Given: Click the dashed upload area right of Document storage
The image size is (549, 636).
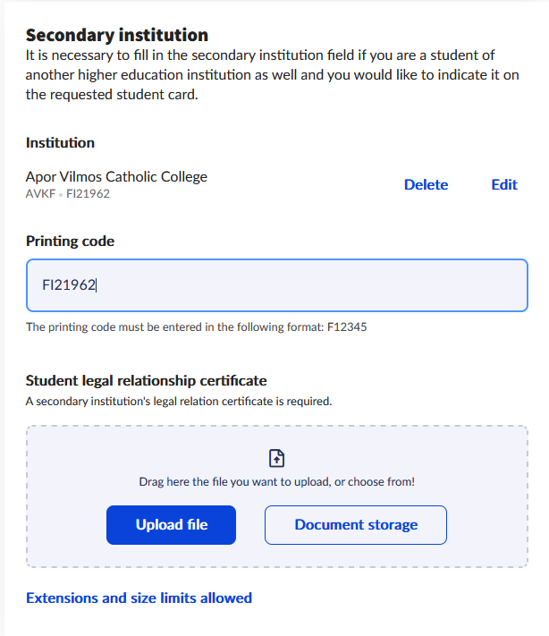Looking at the screenshot, I should (x=486, y=525).
